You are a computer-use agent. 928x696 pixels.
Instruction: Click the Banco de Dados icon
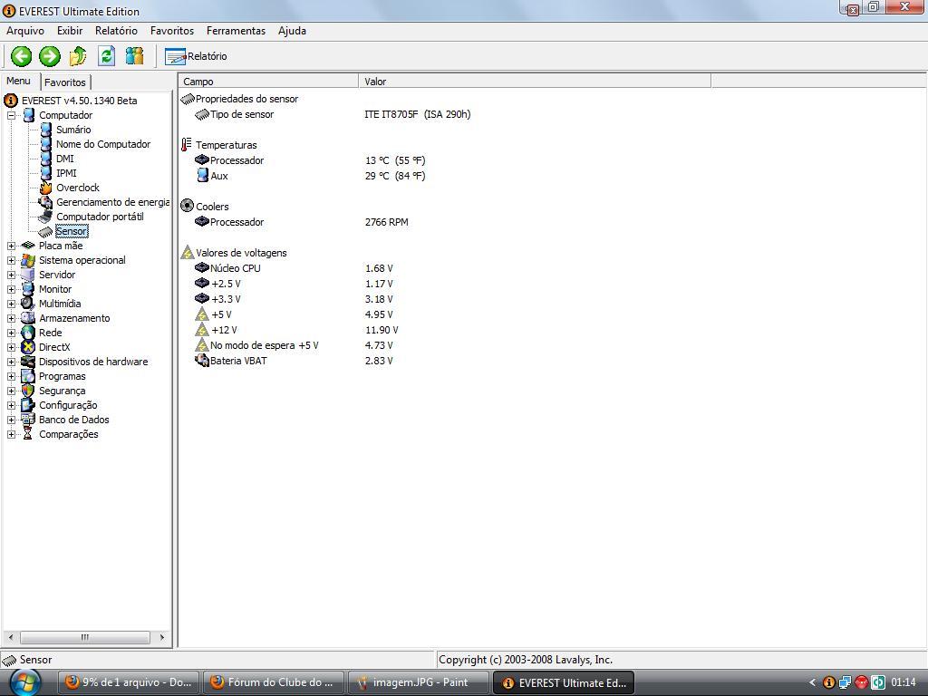pyautogui.click(x=28, y=420)
